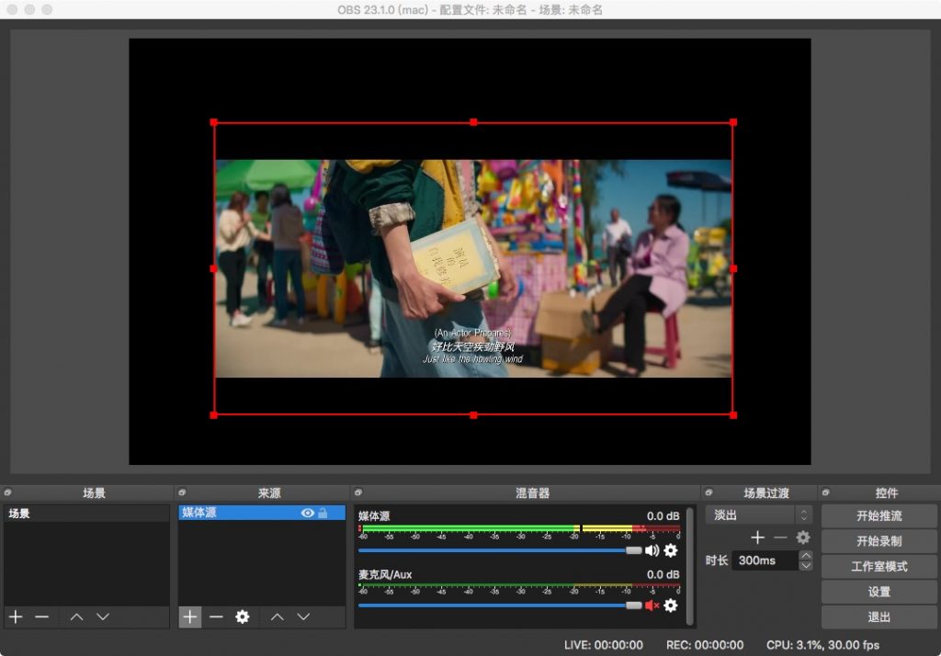Screen dimensions: 941x656
Task: Open the 淡出 transition dropdown
Action: pyautogui.click(x=758, y=515)
